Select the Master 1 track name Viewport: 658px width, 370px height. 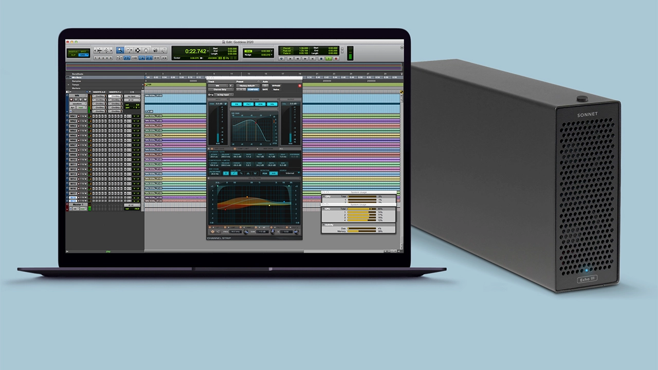point(78,204)
